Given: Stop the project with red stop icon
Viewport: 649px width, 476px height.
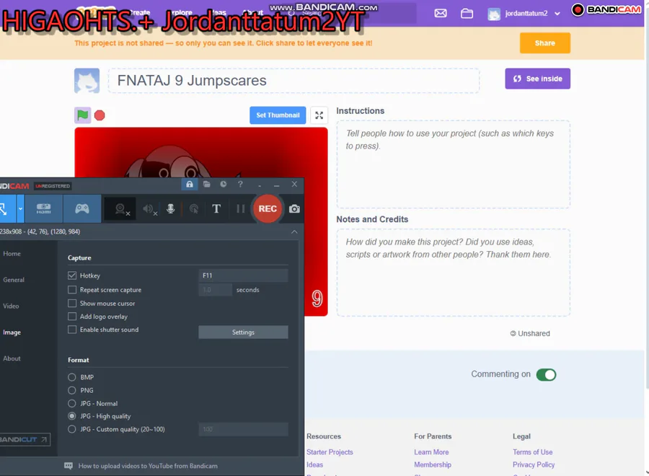Looking at the screenshot, I should pos(100,115).
